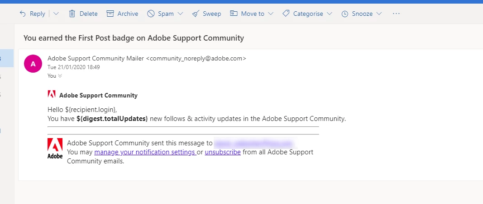
Task: Open the manage your notification settings link
Action: [x=145, y=152]
